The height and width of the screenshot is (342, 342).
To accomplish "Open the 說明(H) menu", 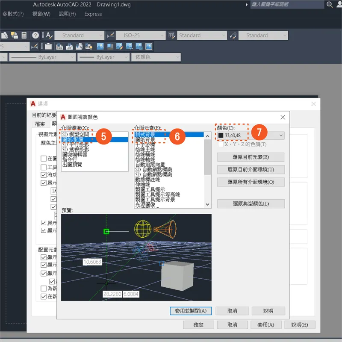I will tap(68, 14).
